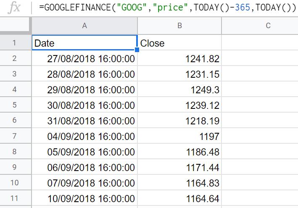Image resolution: width=298 pixels, height=208 pixels.
Task: Select cell with 06/09/2018 16:00:00
Action: click(x=84, y=167)
